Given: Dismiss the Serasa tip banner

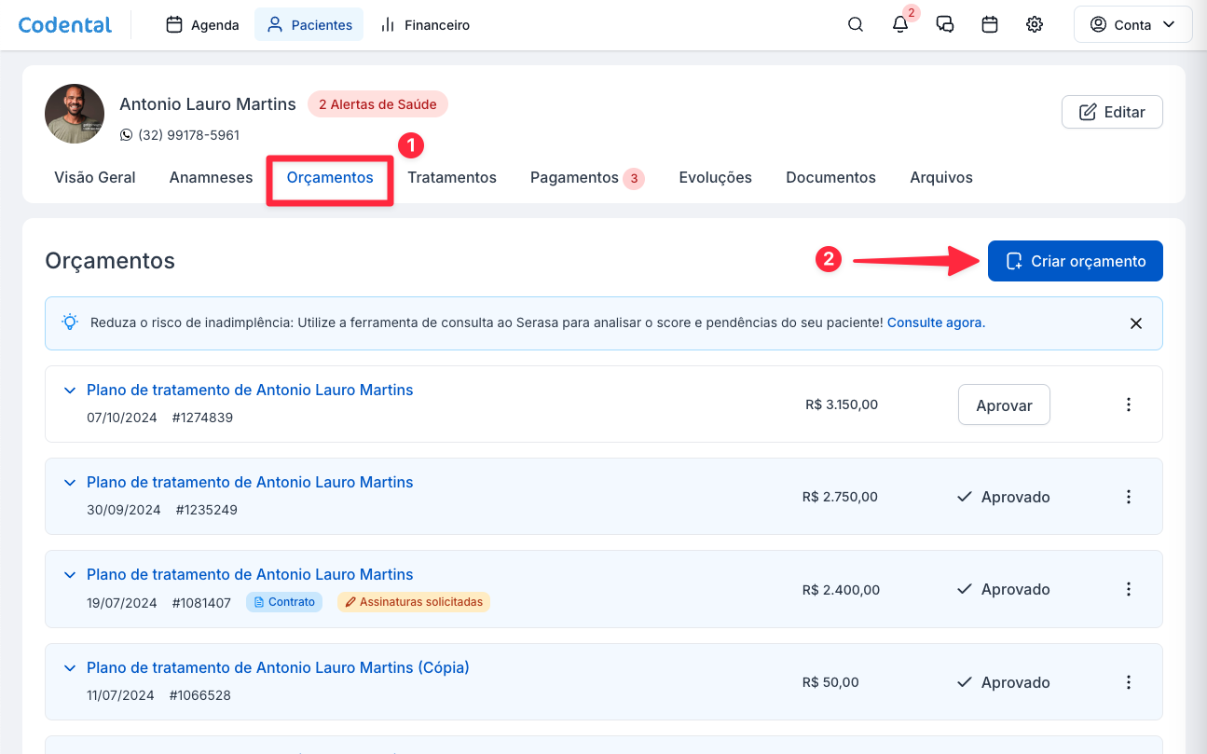Looking at the screenshot, I should click(x=1135, y=323).
